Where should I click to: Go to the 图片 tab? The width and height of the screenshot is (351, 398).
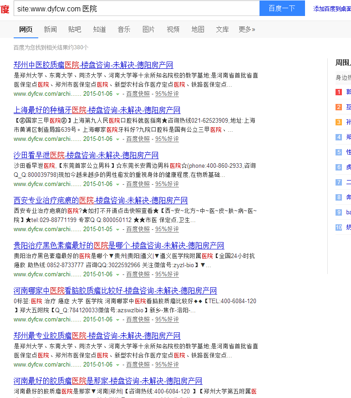click(x=148, y=30)
